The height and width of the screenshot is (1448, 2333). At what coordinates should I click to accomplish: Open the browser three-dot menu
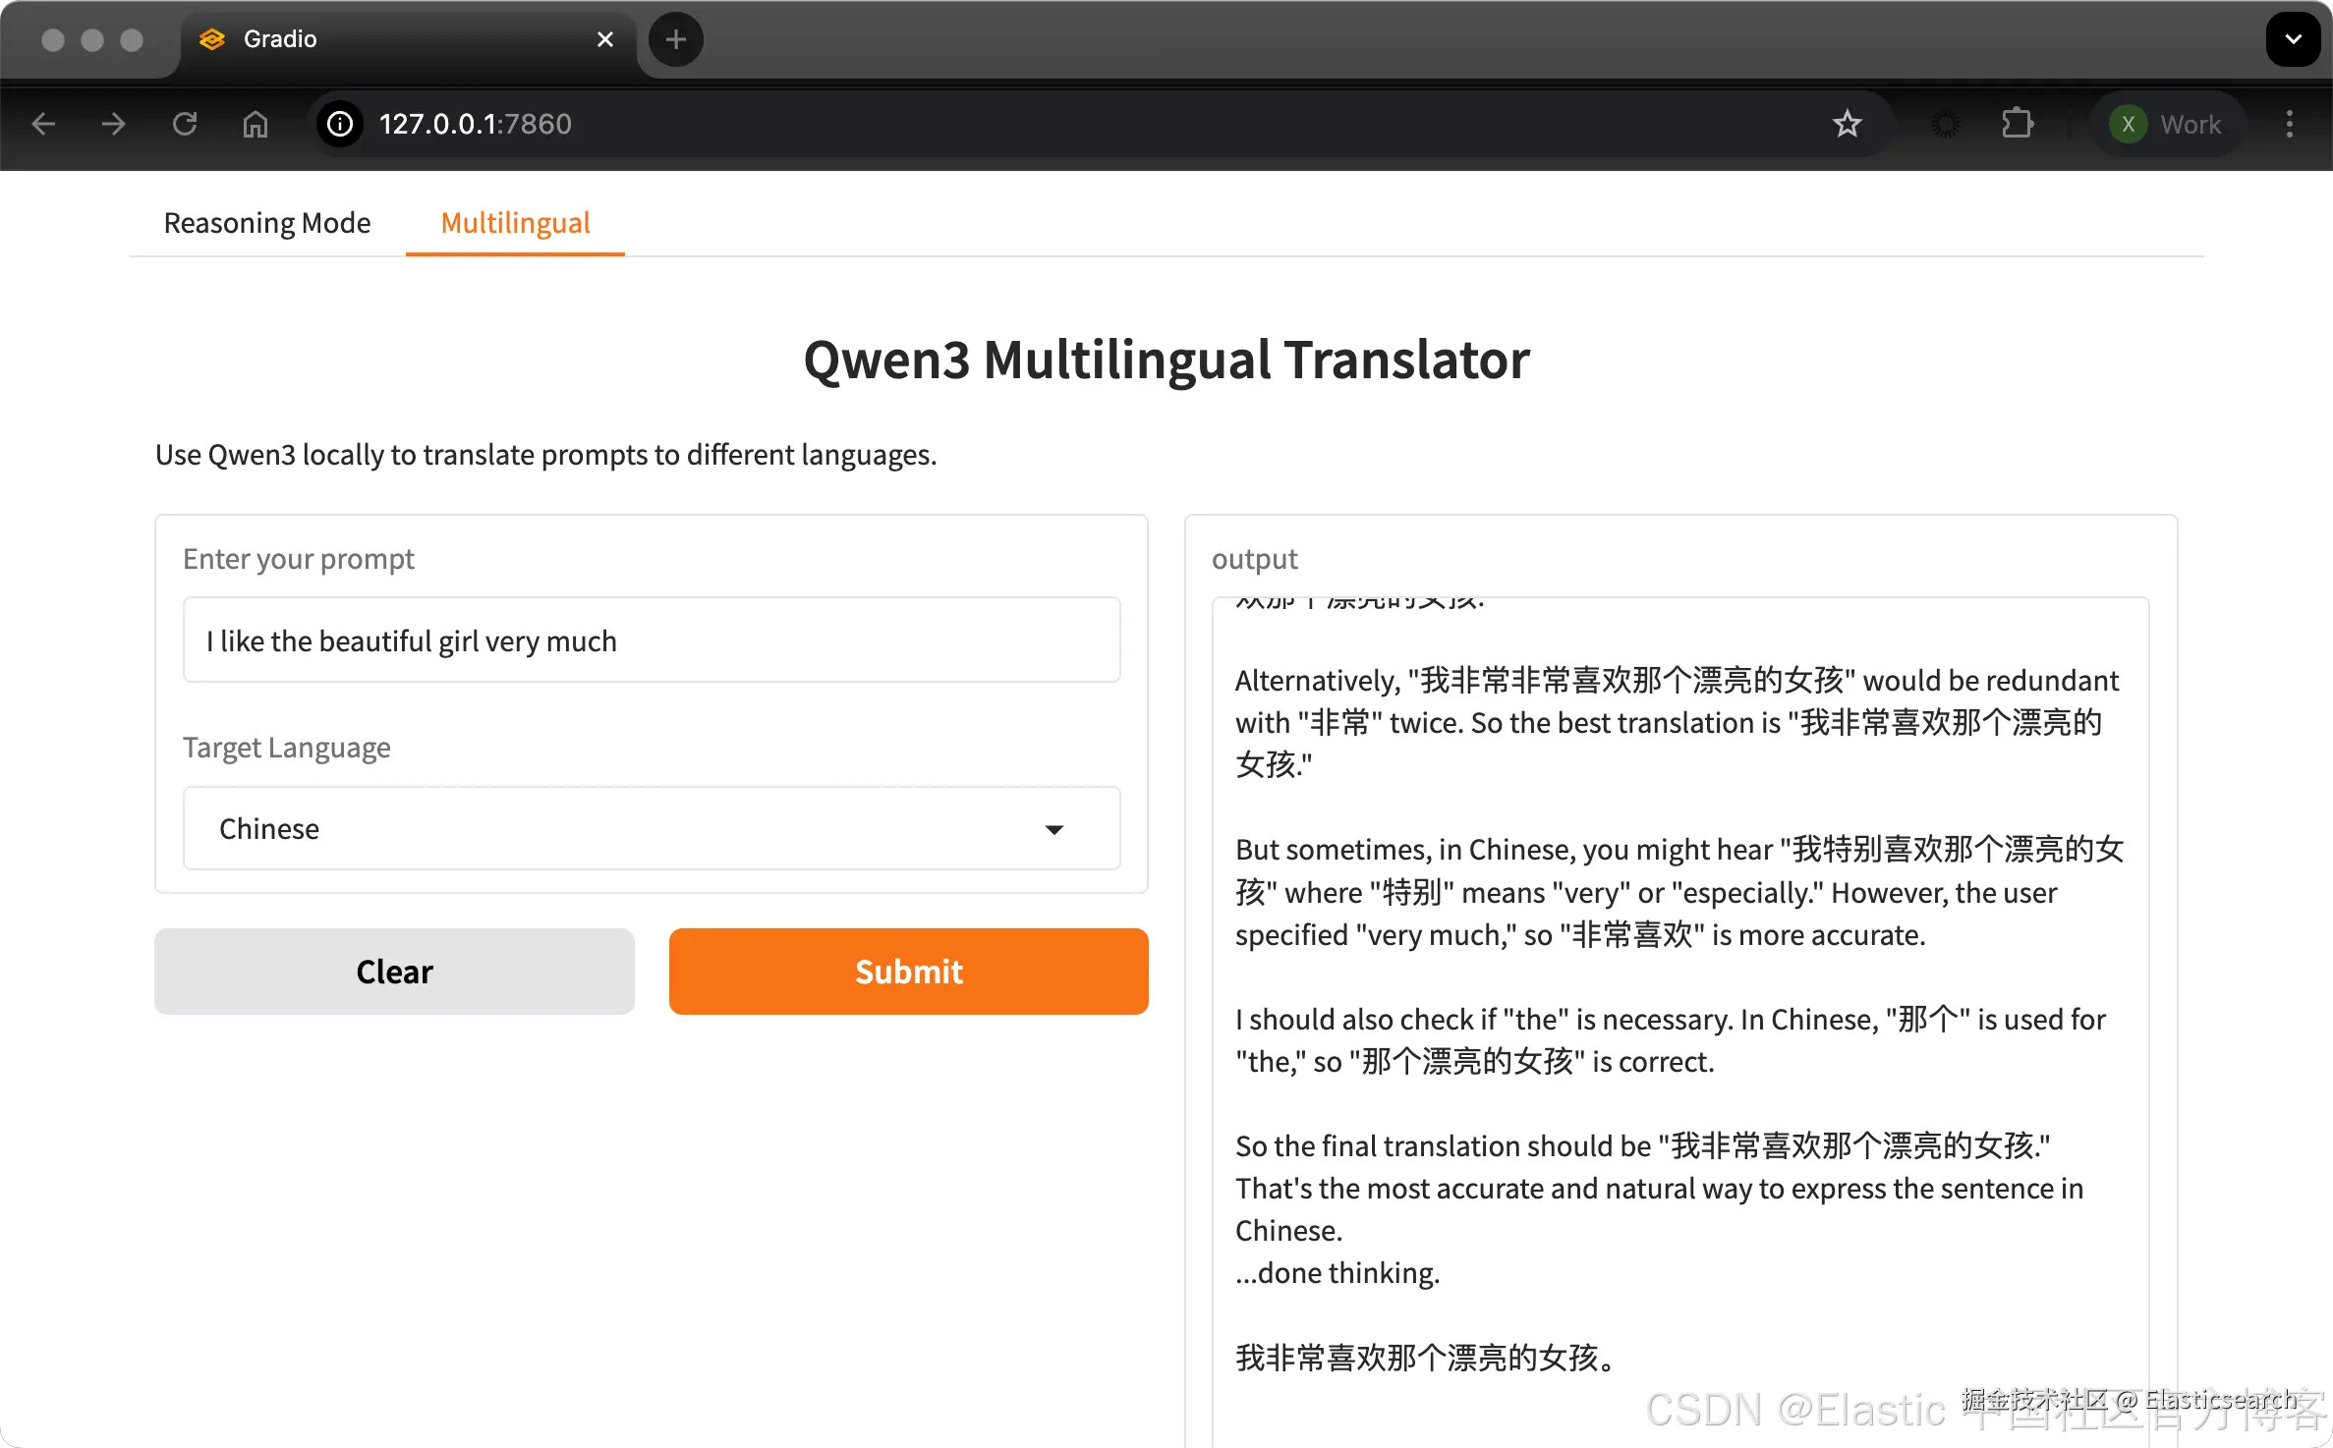tap(2289, 124)
